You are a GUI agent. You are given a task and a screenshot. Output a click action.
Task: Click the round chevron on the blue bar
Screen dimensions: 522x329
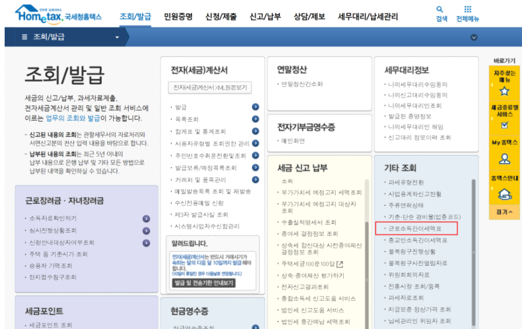474,37
